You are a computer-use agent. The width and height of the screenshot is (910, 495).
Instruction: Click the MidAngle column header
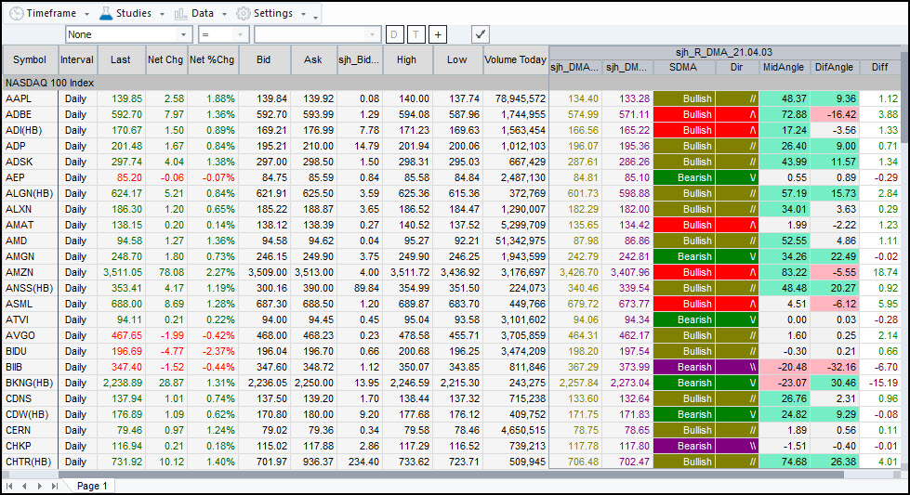click(784, 67)
